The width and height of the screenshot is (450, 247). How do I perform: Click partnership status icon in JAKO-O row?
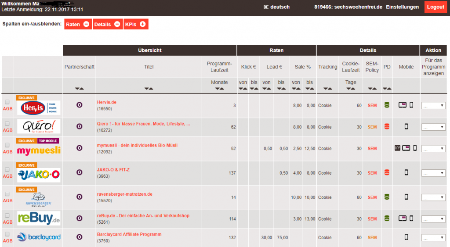79,172
